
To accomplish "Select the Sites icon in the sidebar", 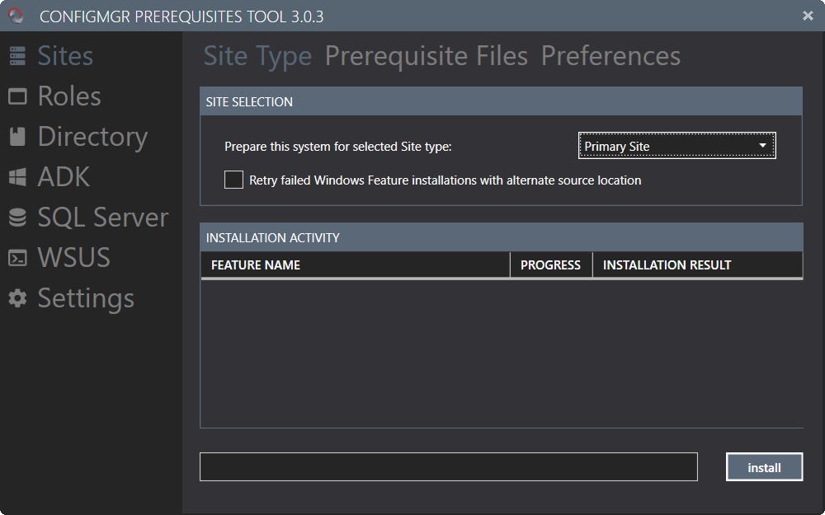I will pyautogui.click(x=18, y=54).
